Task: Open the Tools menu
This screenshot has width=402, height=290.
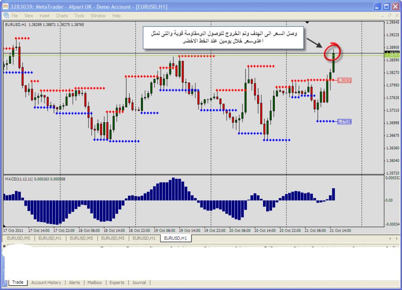Action: pos(79,16)
